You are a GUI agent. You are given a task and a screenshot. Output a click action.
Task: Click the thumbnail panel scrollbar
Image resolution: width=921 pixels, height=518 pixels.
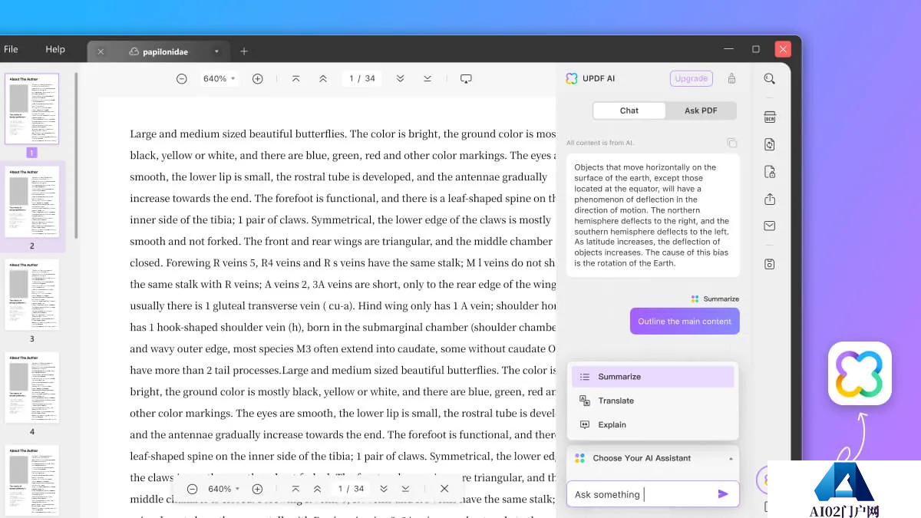(x=76, y=155)
